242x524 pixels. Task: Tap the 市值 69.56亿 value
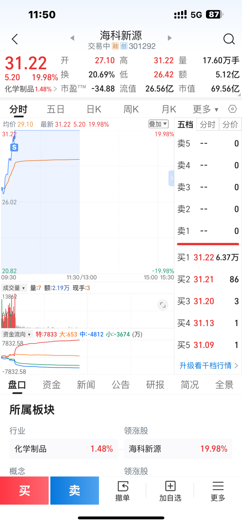pos(209,89)
